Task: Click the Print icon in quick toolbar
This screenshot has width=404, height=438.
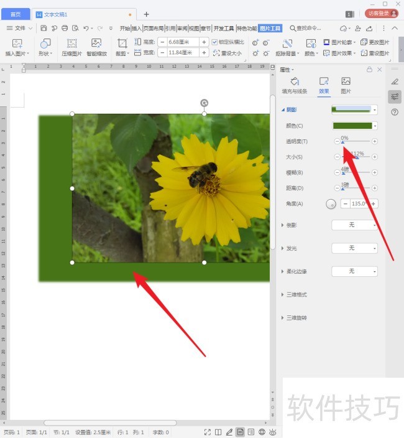Action: (x=65, y=28)
